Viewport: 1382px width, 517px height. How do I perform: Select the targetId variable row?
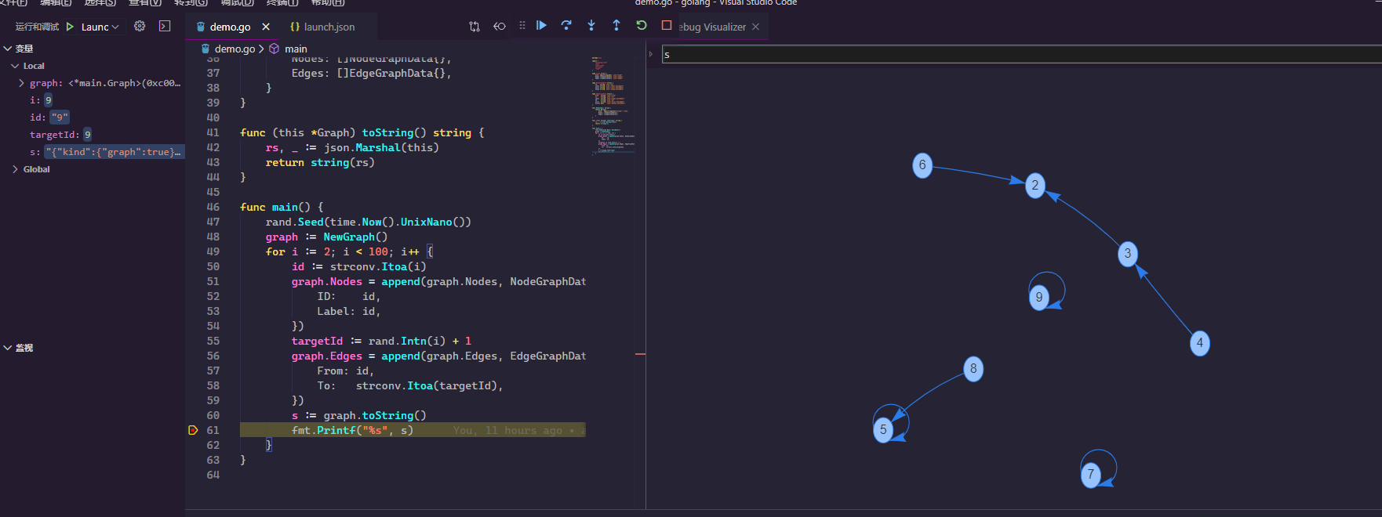(x=94, y=135)
